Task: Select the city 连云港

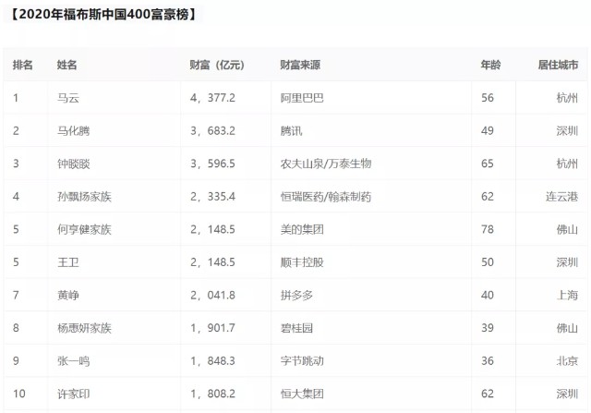Action: point(561,196)
